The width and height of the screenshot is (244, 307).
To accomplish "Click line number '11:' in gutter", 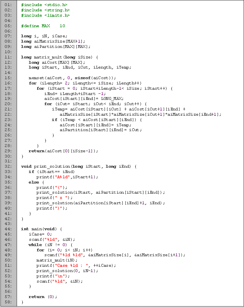I will coord(8,57).
